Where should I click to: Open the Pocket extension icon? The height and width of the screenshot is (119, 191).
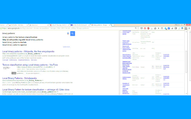click(141, 28)
